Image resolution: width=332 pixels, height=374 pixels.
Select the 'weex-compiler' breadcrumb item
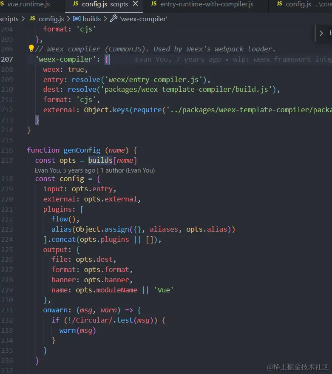pyautogui.click(x=143, y=19)
